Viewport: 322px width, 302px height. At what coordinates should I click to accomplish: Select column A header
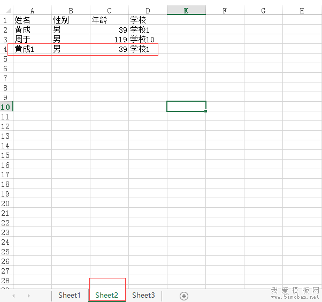pyautogui.click(x=32, y=11)
